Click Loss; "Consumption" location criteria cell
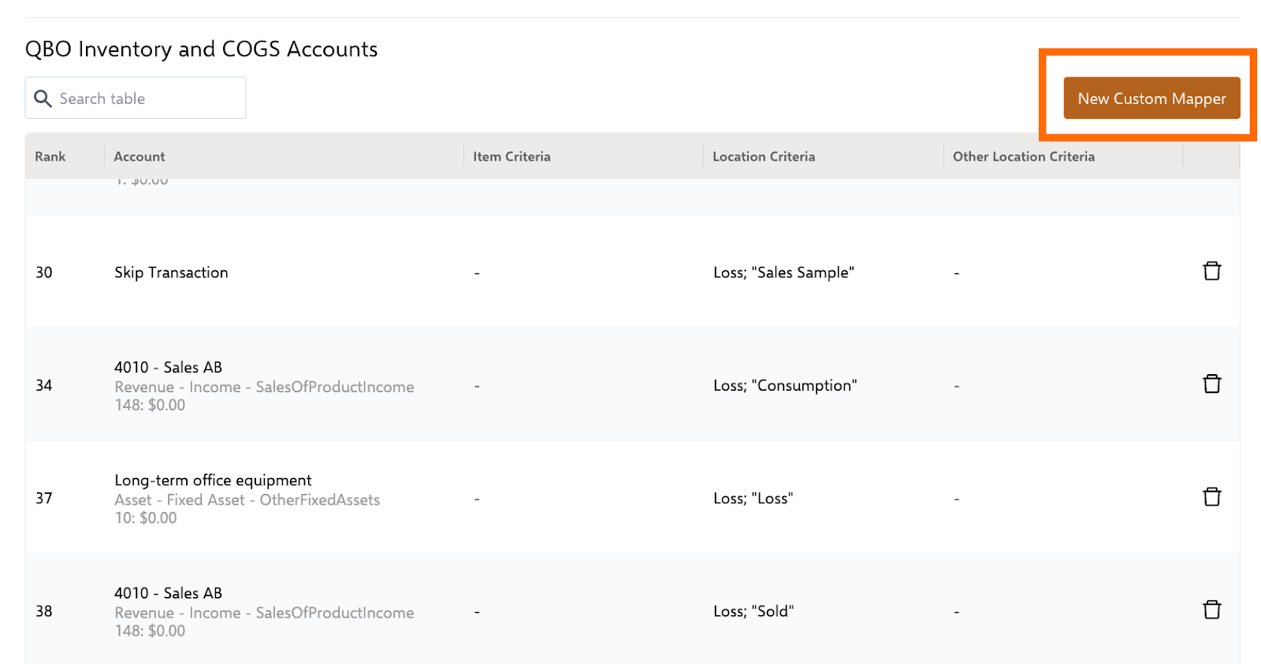Image resolution: width=1261 pixels, height=664 pixels. (x=785, y=385)
